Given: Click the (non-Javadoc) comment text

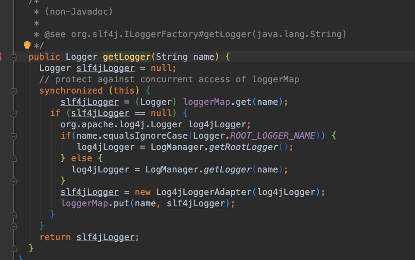Looking at the screenshot, I should [x=79, y=12].
